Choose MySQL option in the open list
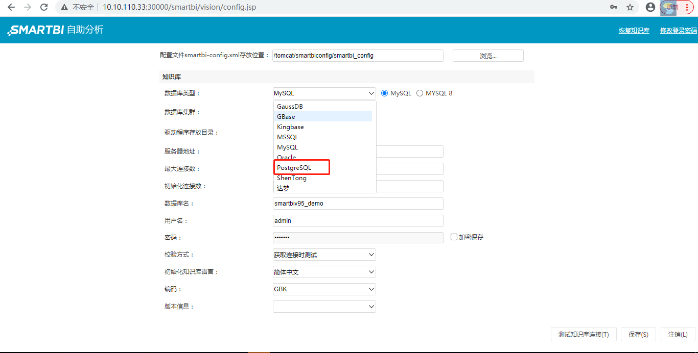Image resolution: width=698 pixels, height=353 pixels. (x=323, y=147)
